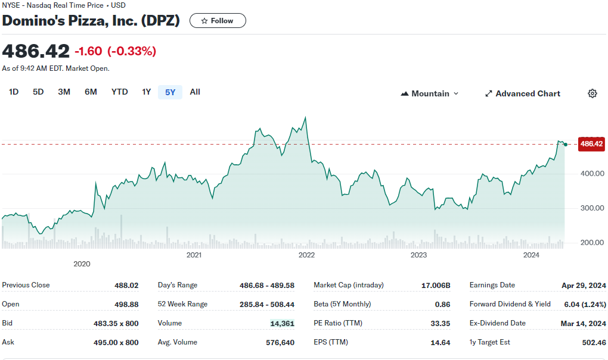Click the PE Ratio value 33.35

click(x=441, y=324)
